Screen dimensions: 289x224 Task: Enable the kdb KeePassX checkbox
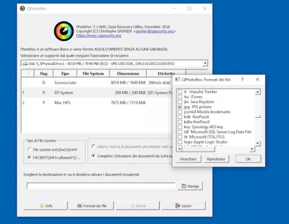180,117
